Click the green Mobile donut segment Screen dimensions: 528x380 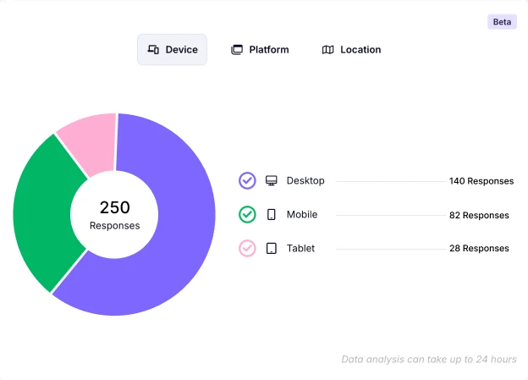42,212
